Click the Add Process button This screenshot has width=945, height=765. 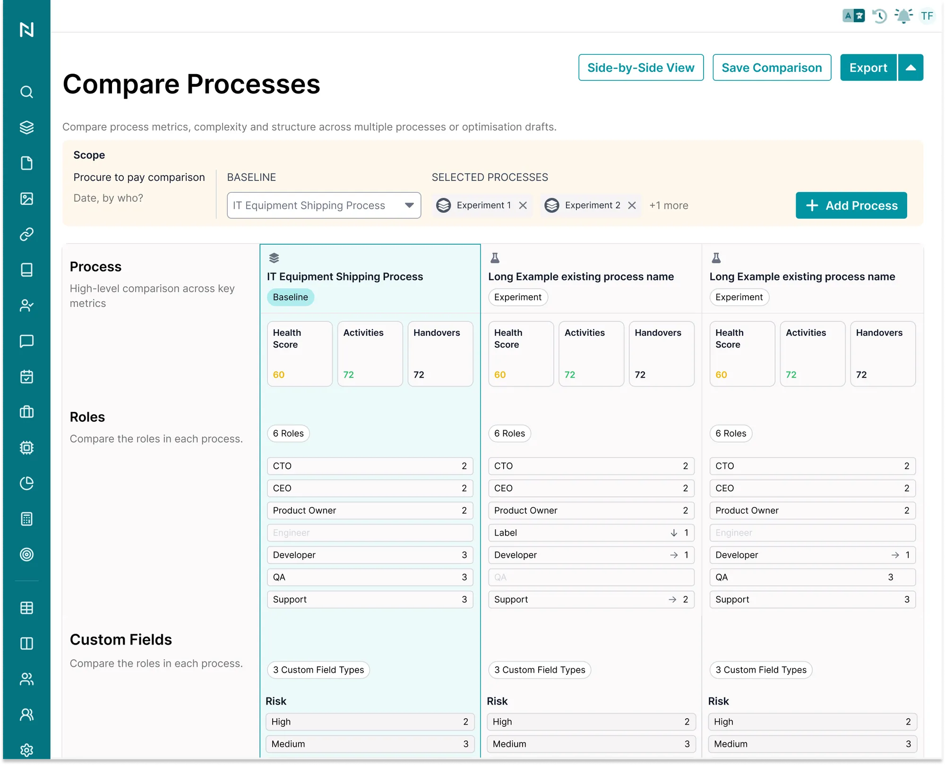pos(851,205)
